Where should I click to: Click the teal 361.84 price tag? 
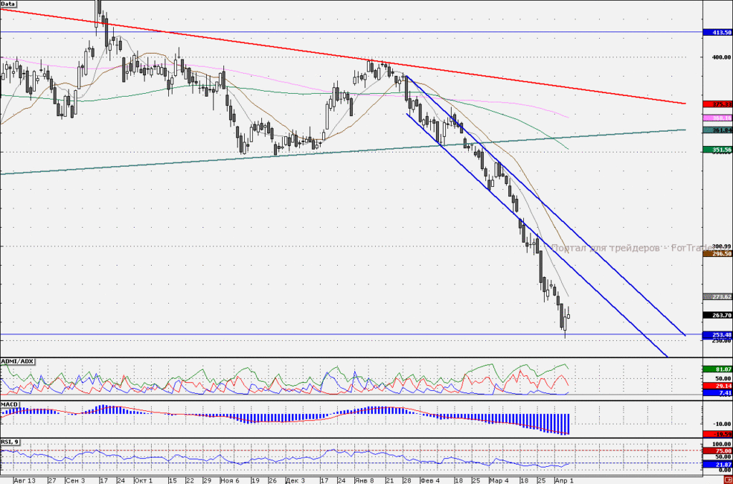[717, 130]
